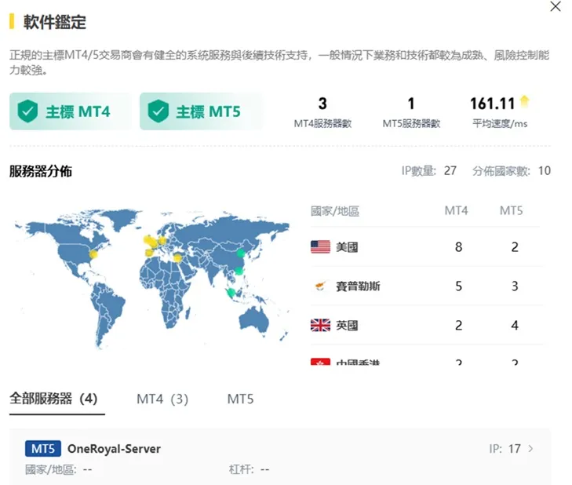The image size is (572, 485).
Task: Open the OneRoyal-Server entry
Action: pos(280,457)
